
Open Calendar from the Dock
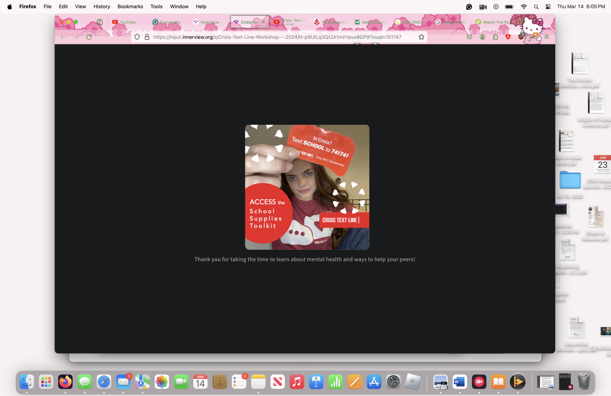(200, 382)
